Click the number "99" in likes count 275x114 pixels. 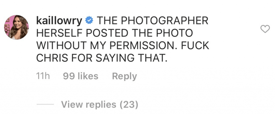[68, 76]
